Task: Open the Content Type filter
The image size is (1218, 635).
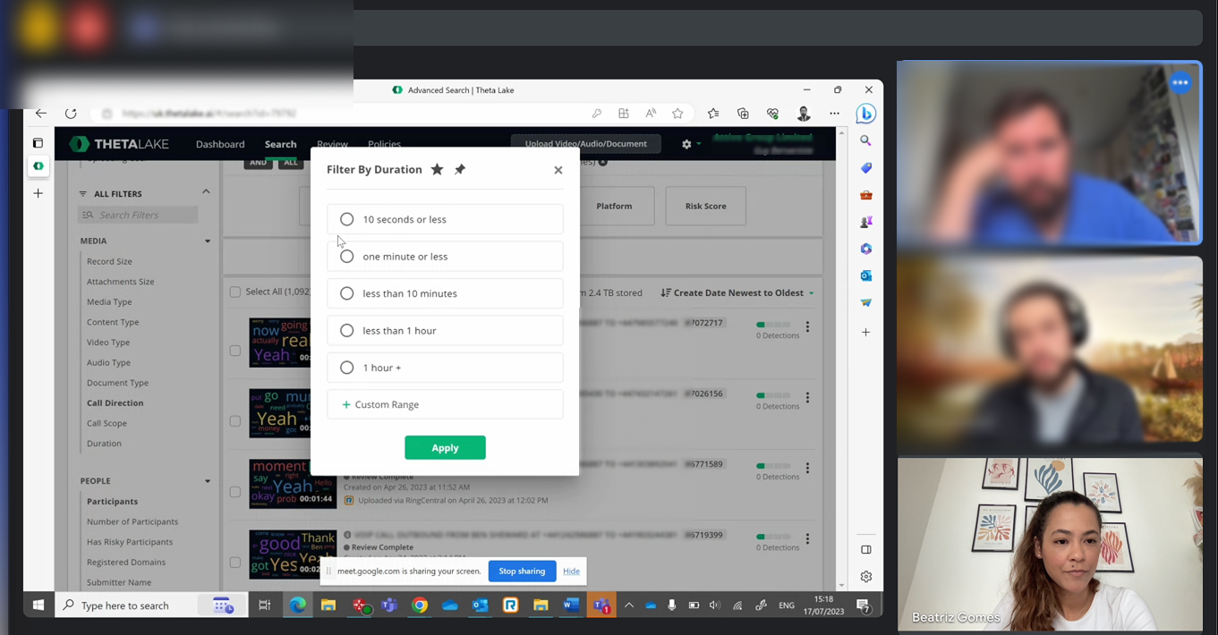Action: (113, 322)
